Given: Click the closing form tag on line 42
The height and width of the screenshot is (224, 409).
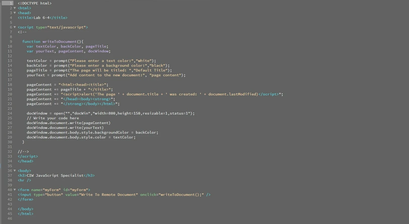Looking at the screenshot, I should (x=25, y=199).
